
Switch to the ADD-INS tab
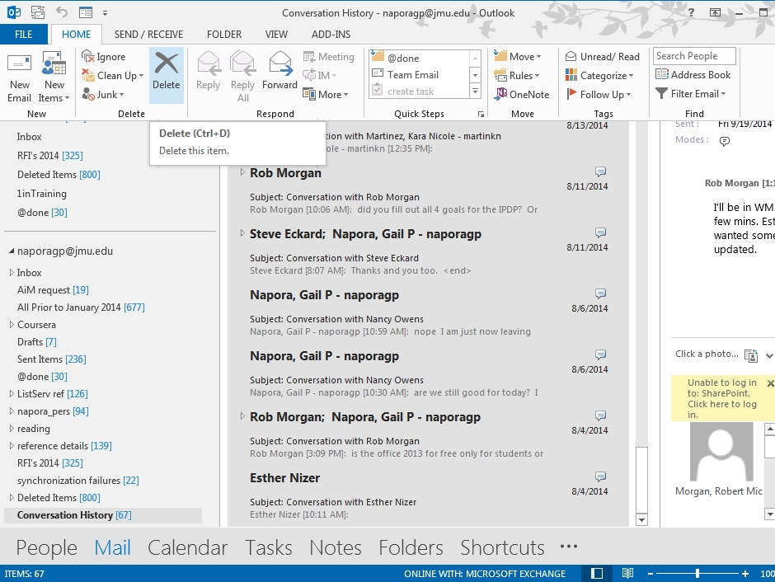[x=331, y=34]
